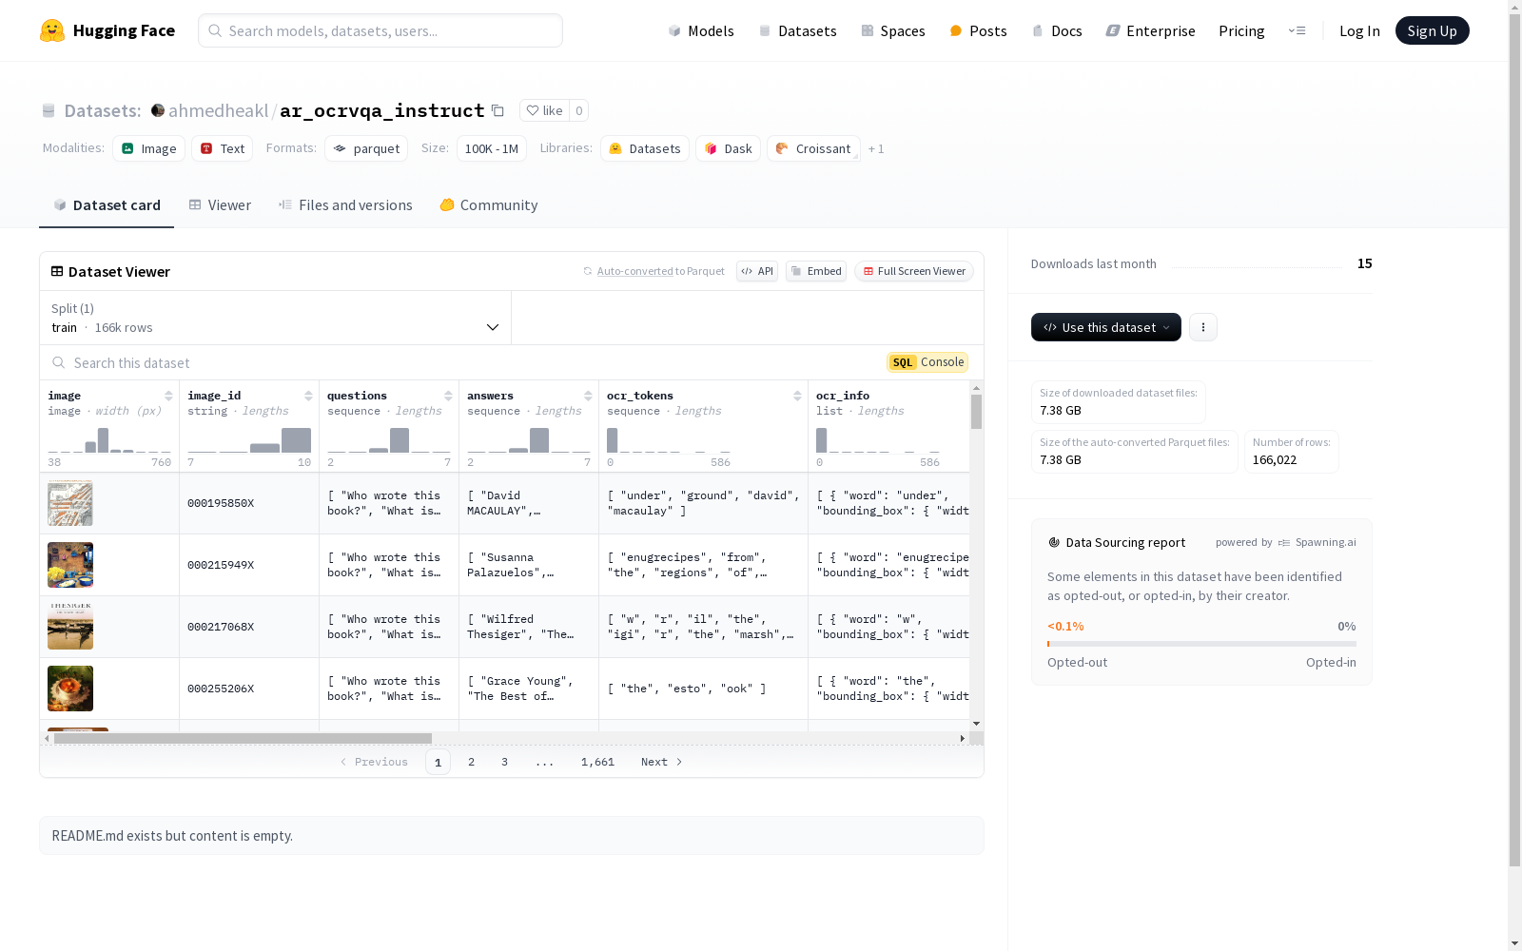Viewport: 1522px width, 951px height.
Task: Click the Croissant library tag
Action: pos(813,148)
